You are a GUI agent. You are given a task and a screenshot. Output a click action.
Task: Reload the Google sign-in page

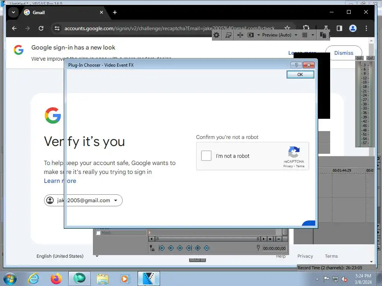point(41,28)
